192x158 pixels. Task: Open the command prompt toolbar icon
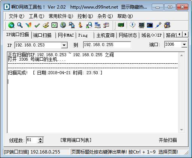pyautogui.click(x=150, y=25)
